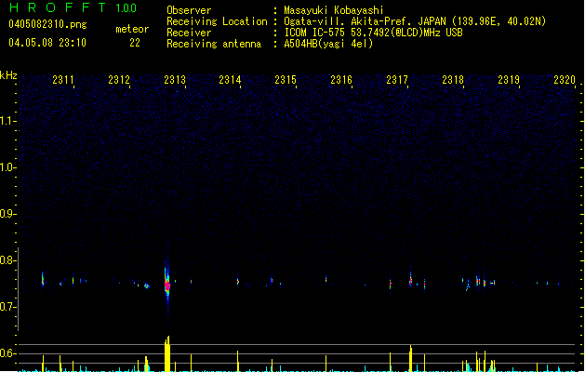Click the 2318 time axis marker
Viewport: 585px width, 372px height.
click(453, 80)
